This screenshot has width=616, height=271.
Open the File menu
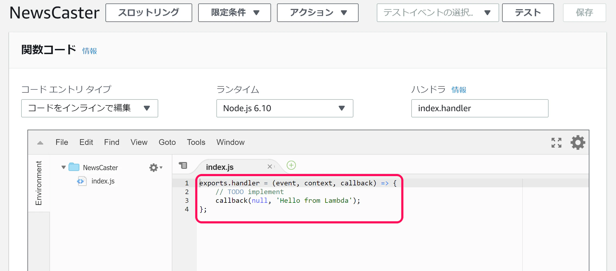[62, 142]
